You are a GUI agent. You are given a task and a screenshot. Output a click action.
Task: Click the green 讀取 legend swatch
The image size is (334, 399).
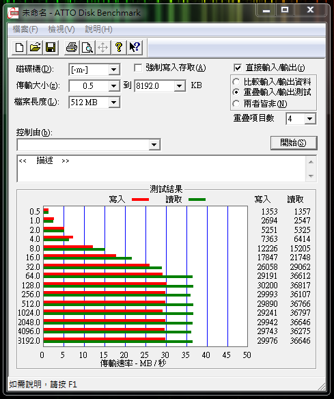[x=197, y=199]
